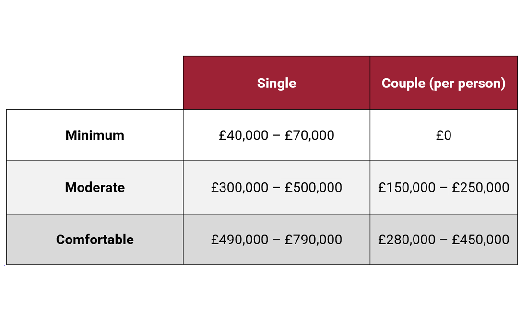Select the Moderate row label
The width and height of the screenshot is (521, 312).
coord(95,187)
